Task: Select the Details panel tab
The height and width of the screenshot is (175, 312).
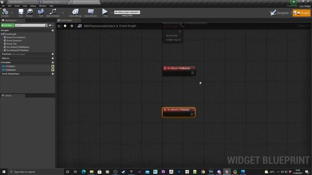Action: pos(13,96)
